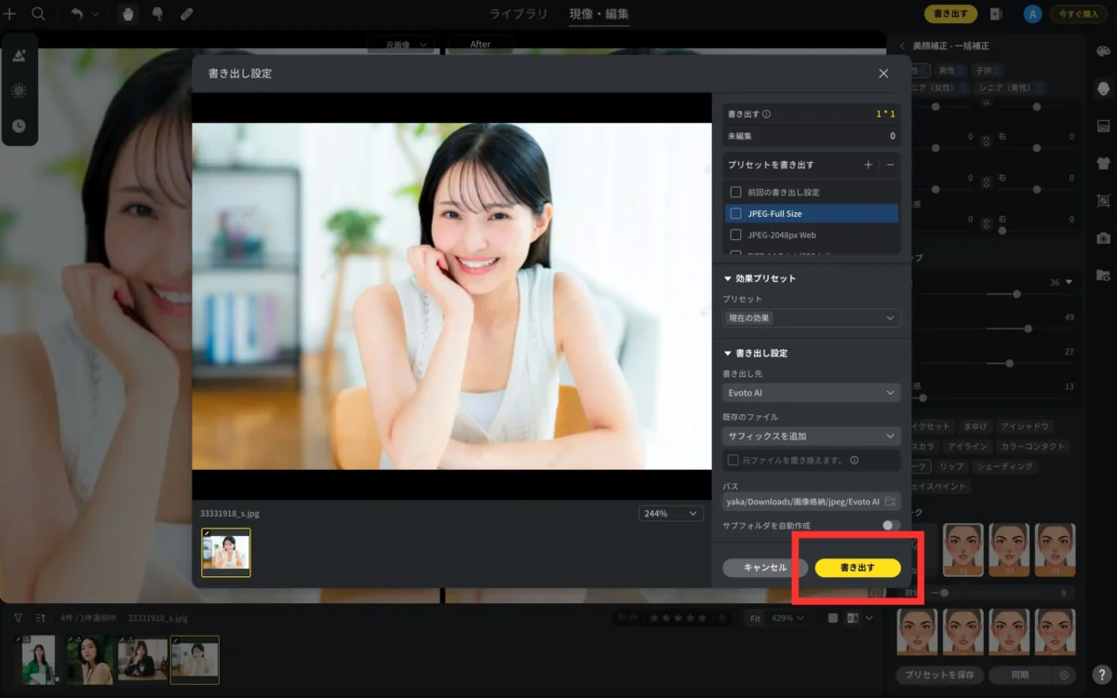
Task: Select the second filmstrip thumbnail
Action: click(x=90, y=660)
